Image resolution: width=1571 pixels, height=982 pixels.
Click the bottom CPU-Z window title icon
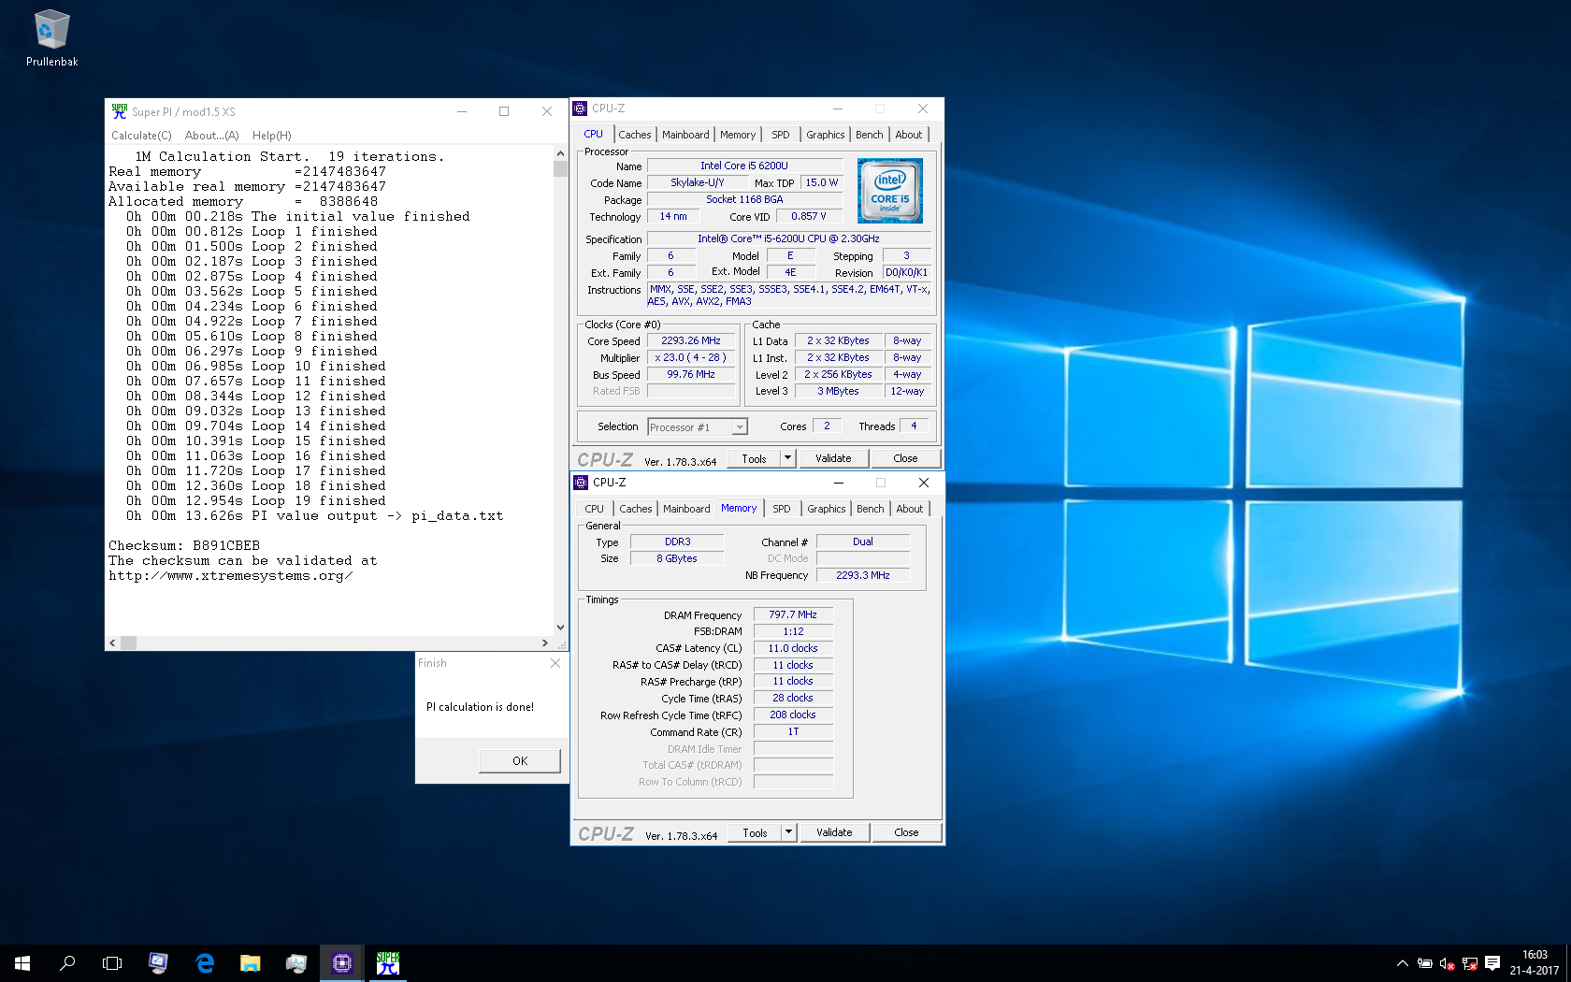581,483
